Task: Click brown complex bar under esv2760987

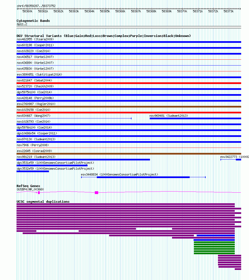Action: pos(129,107)
